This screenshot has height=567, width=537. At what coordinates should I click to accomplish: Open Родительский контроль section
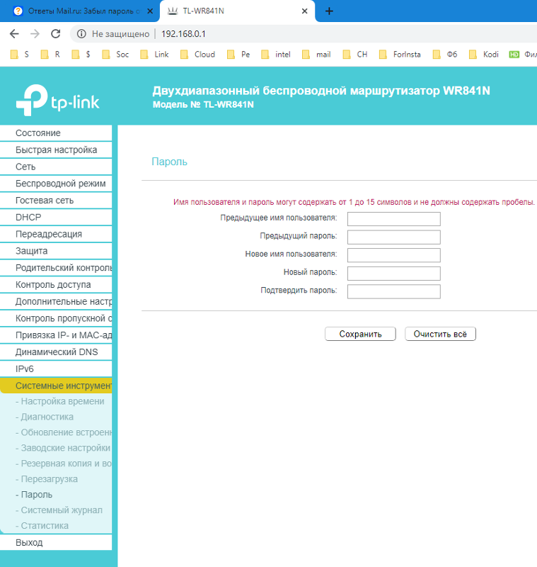point(56,268)
